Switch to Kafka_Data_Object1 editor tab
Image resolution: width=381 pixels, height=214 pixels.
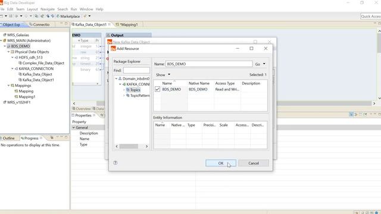click(90, 24)
